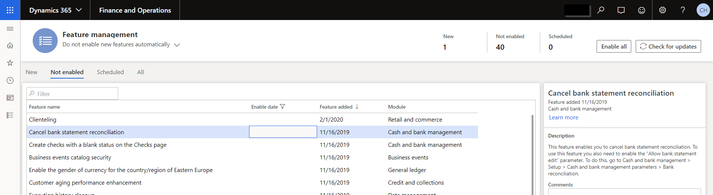713x195 pixels.
Task: Select Customer aging performance enhancement row
Action: coord(252,183)
